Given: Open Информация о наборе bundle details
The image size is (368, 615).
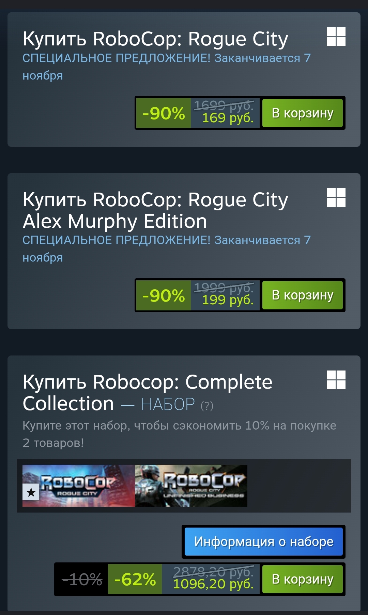Looking at the screenshot, I should (x=264, y=542).
